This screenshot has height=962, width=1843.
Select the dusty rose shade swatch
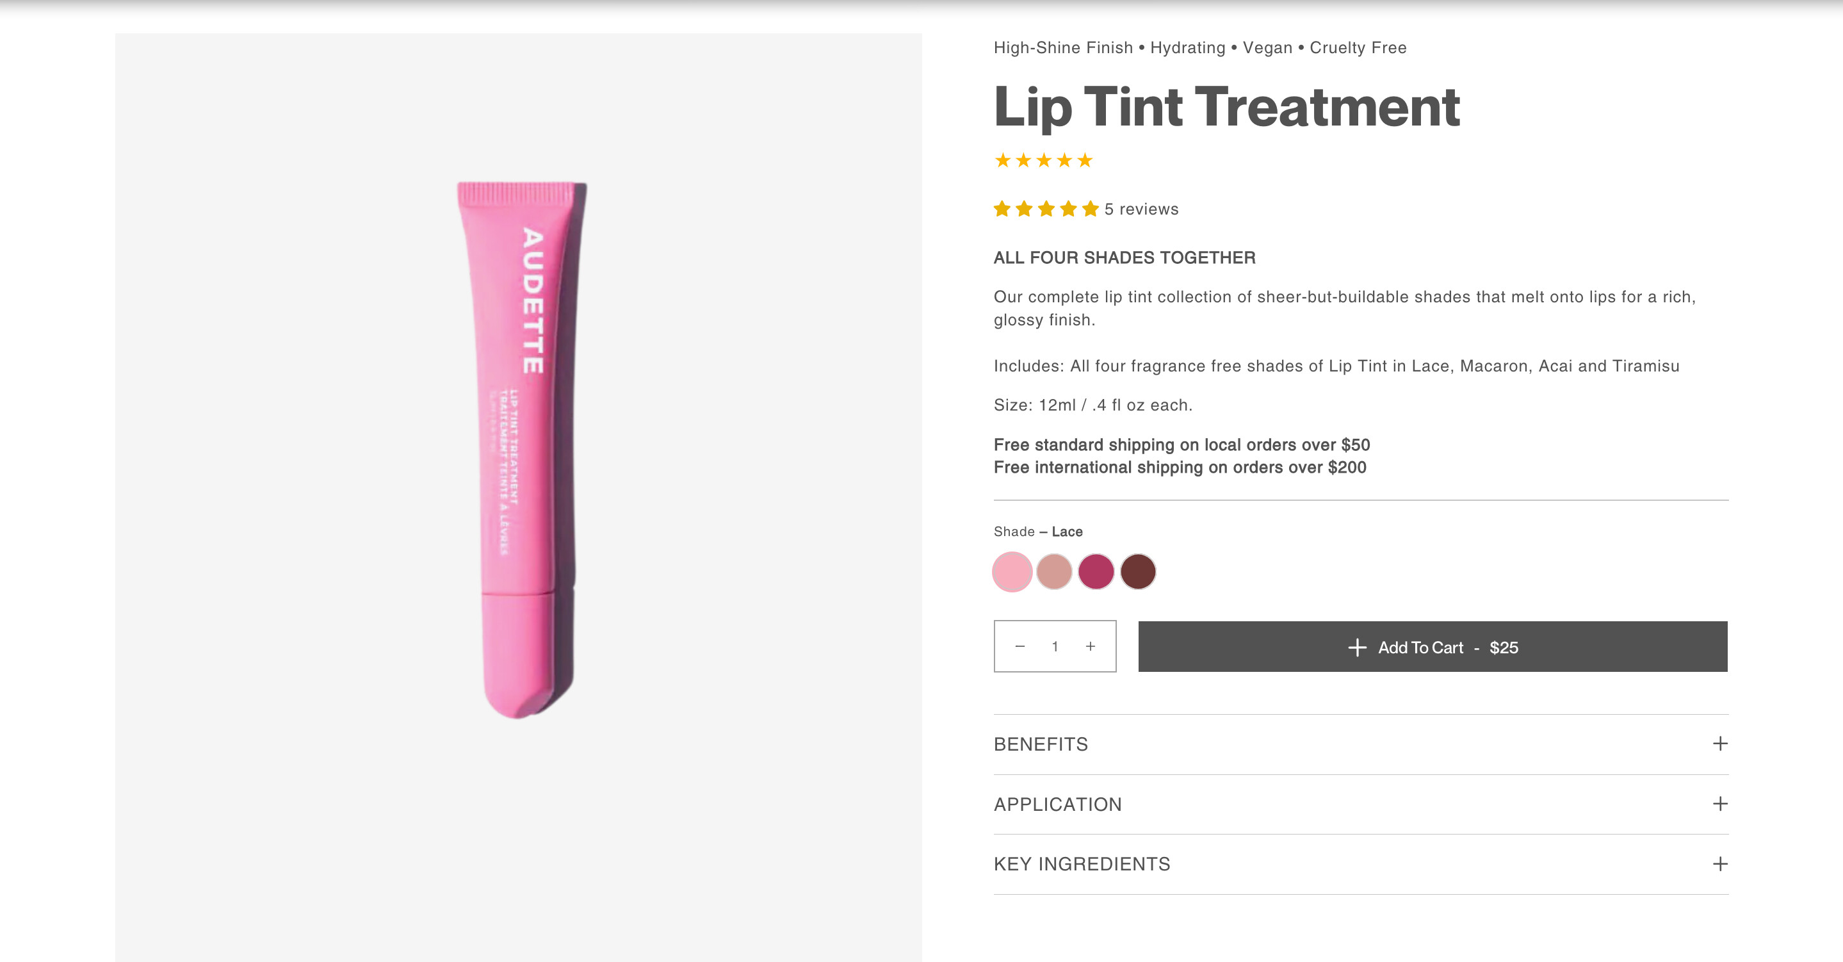[x=1054, y=572]
